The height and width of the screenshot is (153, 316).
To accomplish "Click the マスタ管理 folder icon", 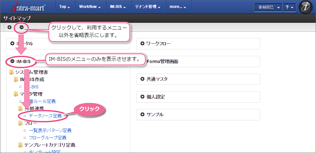I will (x=16, y=94).
